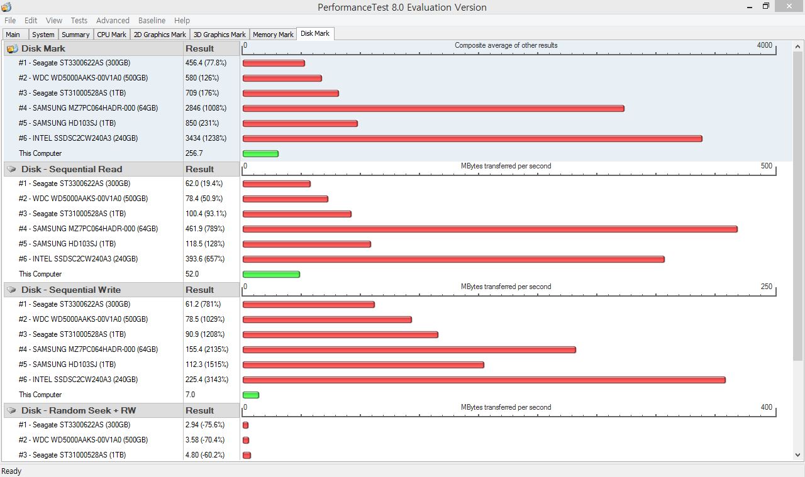Open the View menu
Screen dimensions: 805x477
click(x=54, y=20)
